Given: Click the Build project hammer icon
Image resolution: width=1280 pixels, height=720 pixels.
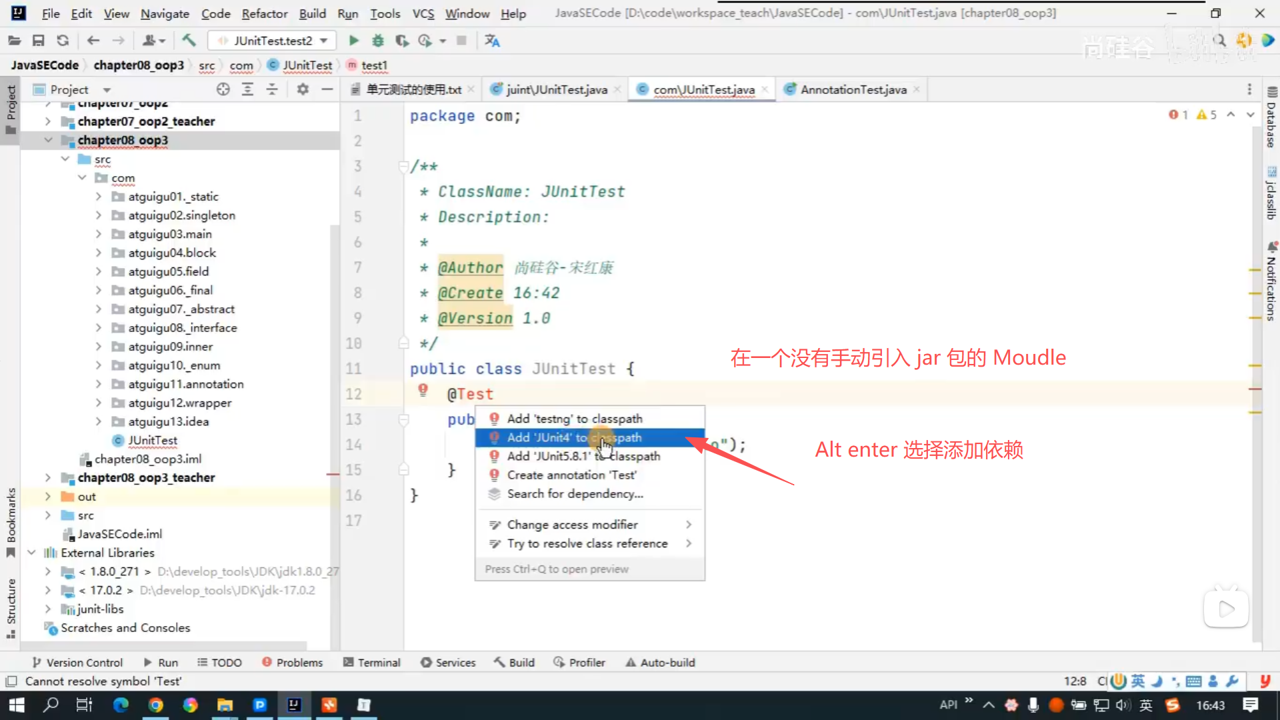Looking at the screenshot, I should point(189,41).
